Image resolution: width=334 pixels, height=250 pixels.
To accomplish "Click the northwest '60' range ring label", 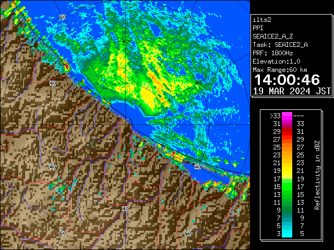I will pos(63,17).
